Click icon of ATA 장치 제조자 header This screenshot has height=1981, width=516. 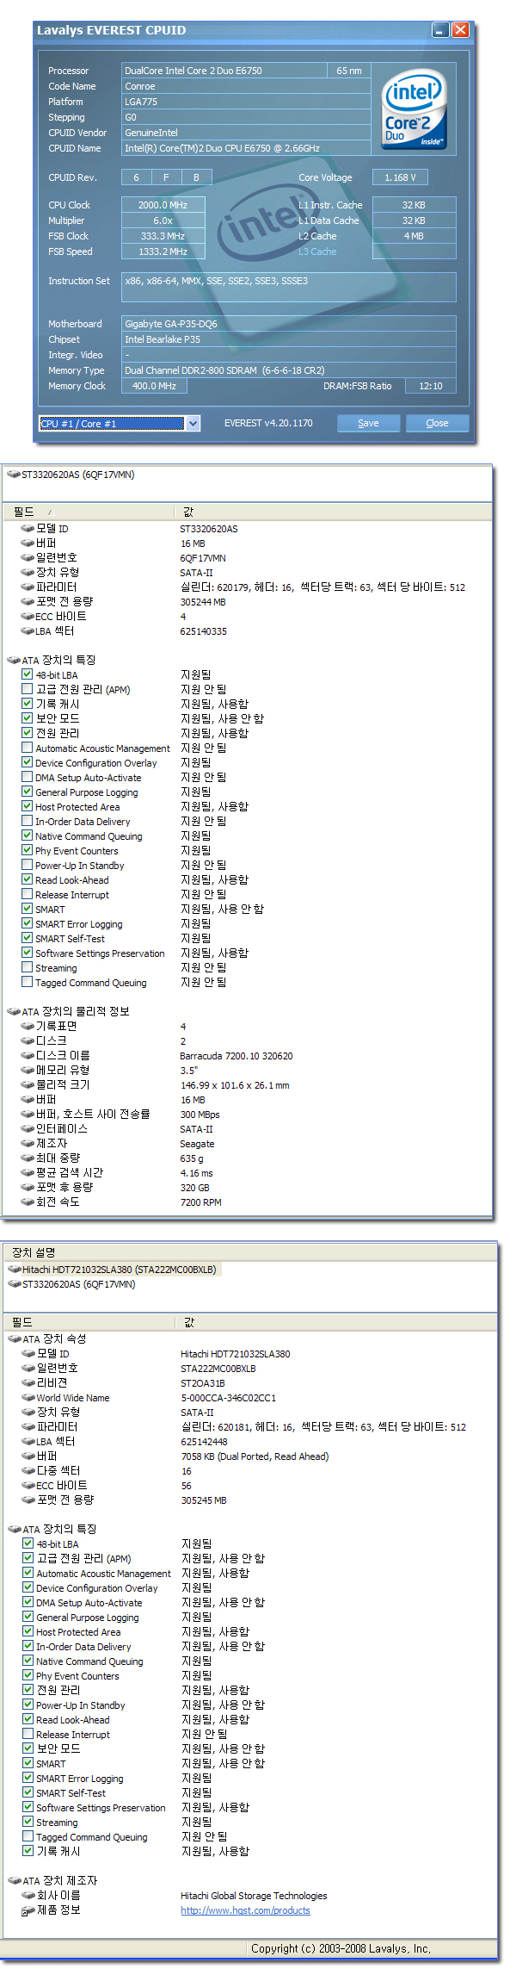pos(15,1881)
